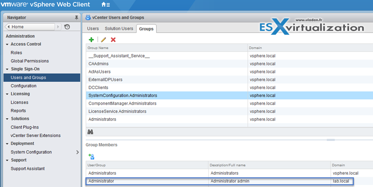Image resolution: width=373 pixels, height=187 pixels.
Task: Select the CAAdmins group row
Action: [x=230, y=64]
